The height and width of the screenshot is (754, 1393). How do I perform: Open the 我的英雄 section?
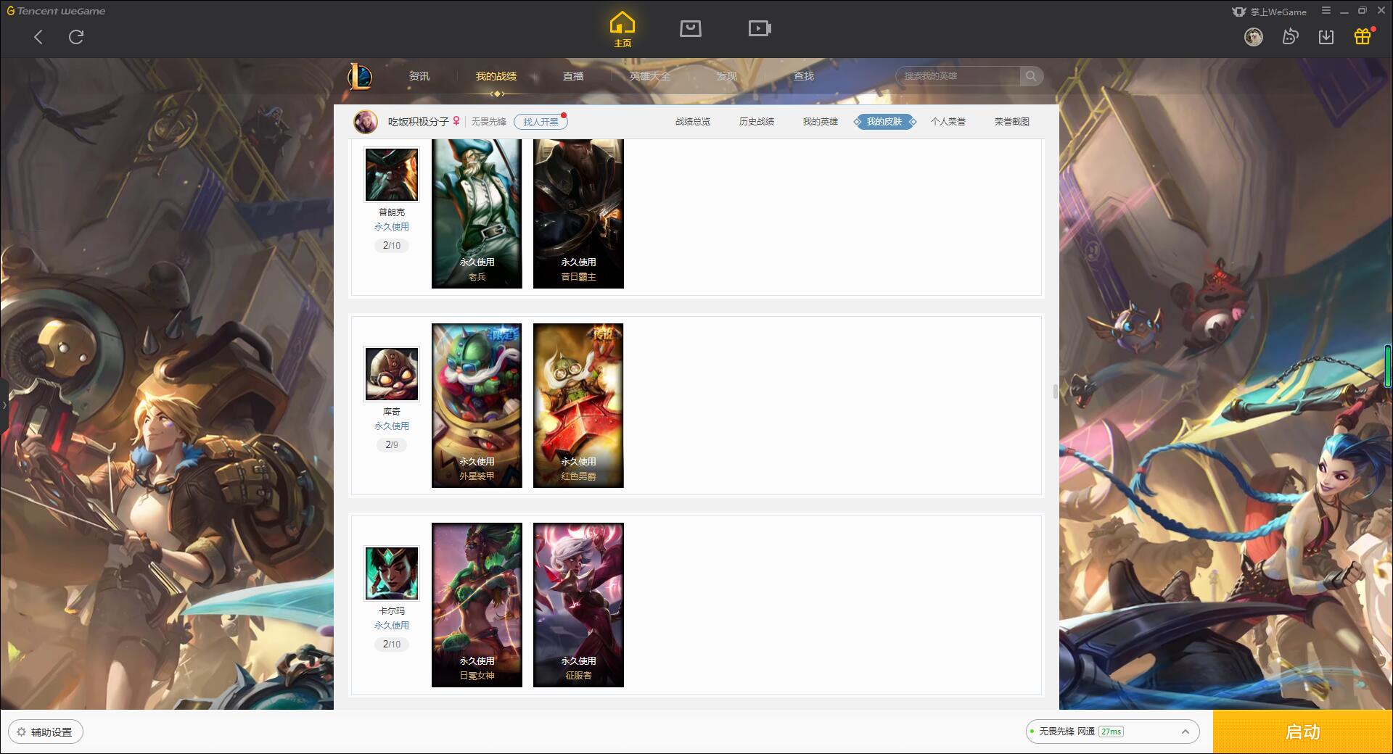(x=821, y=122)
